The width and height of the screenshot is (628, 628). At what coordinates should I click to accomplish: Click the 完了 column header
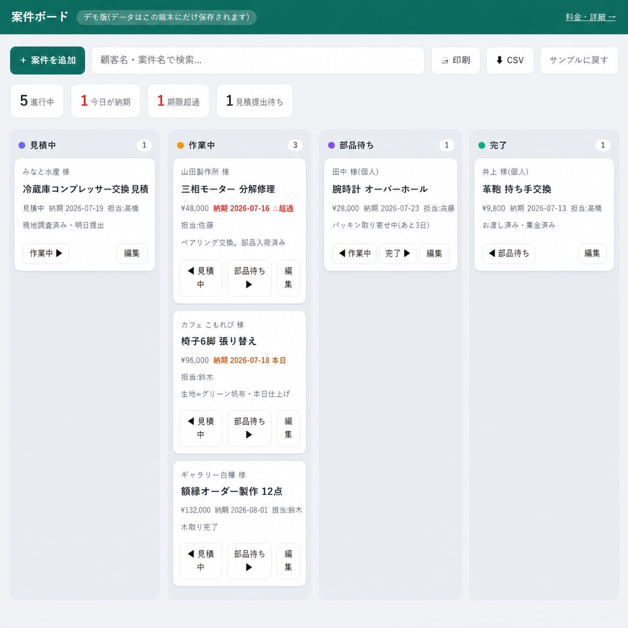point(498,145)
